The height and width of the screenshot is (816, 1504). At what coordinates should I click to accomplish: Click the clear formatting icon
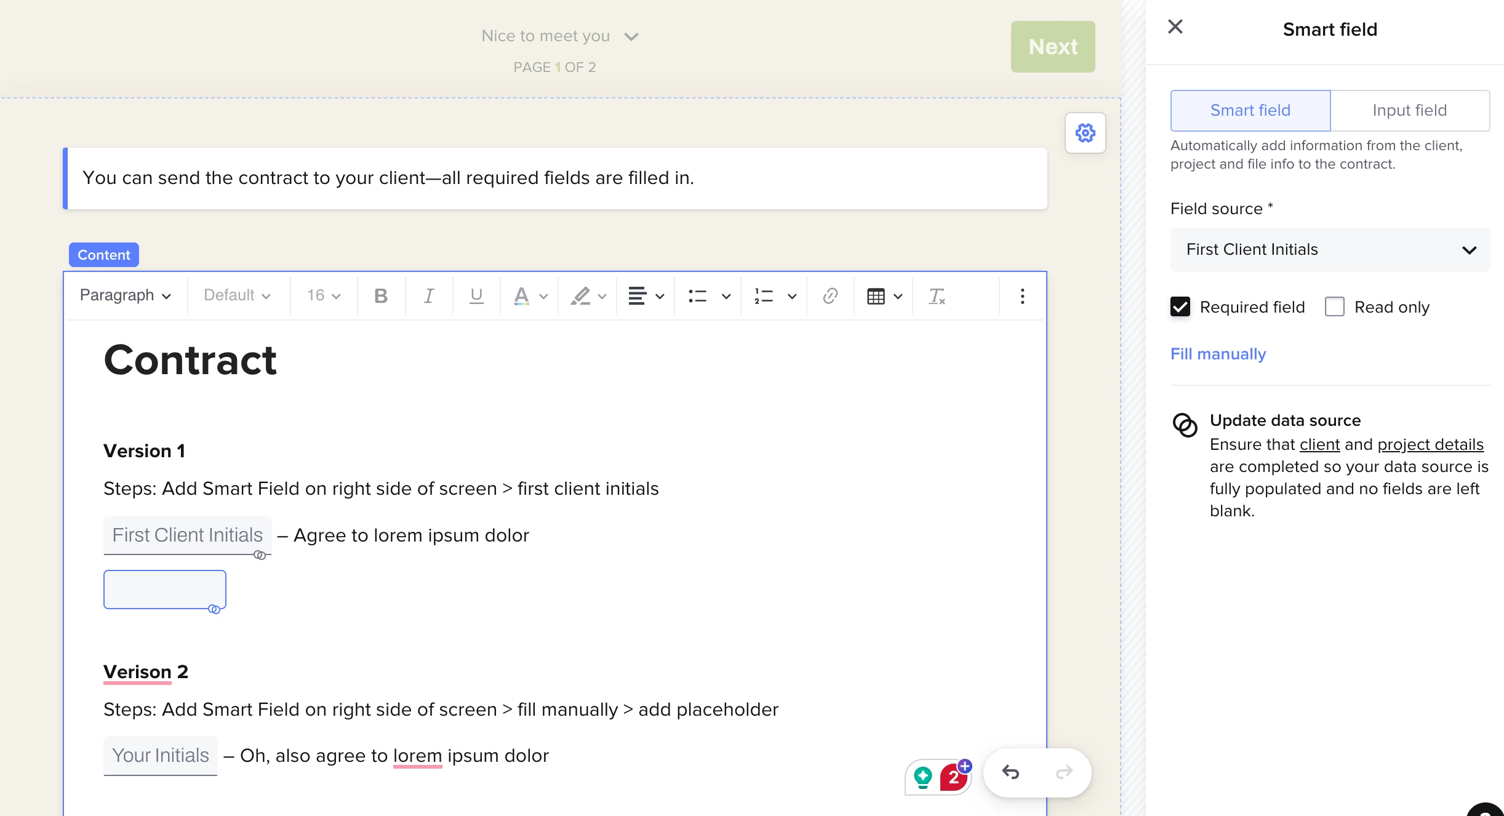pyautogui.click(x=937, y=296)
